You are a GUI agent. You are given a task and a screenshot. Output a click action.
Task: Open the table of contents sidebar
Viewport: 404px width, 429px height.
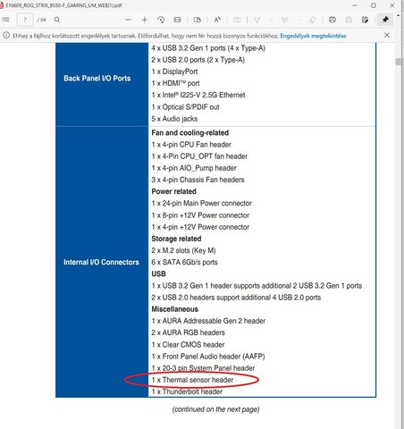point(5,20)
